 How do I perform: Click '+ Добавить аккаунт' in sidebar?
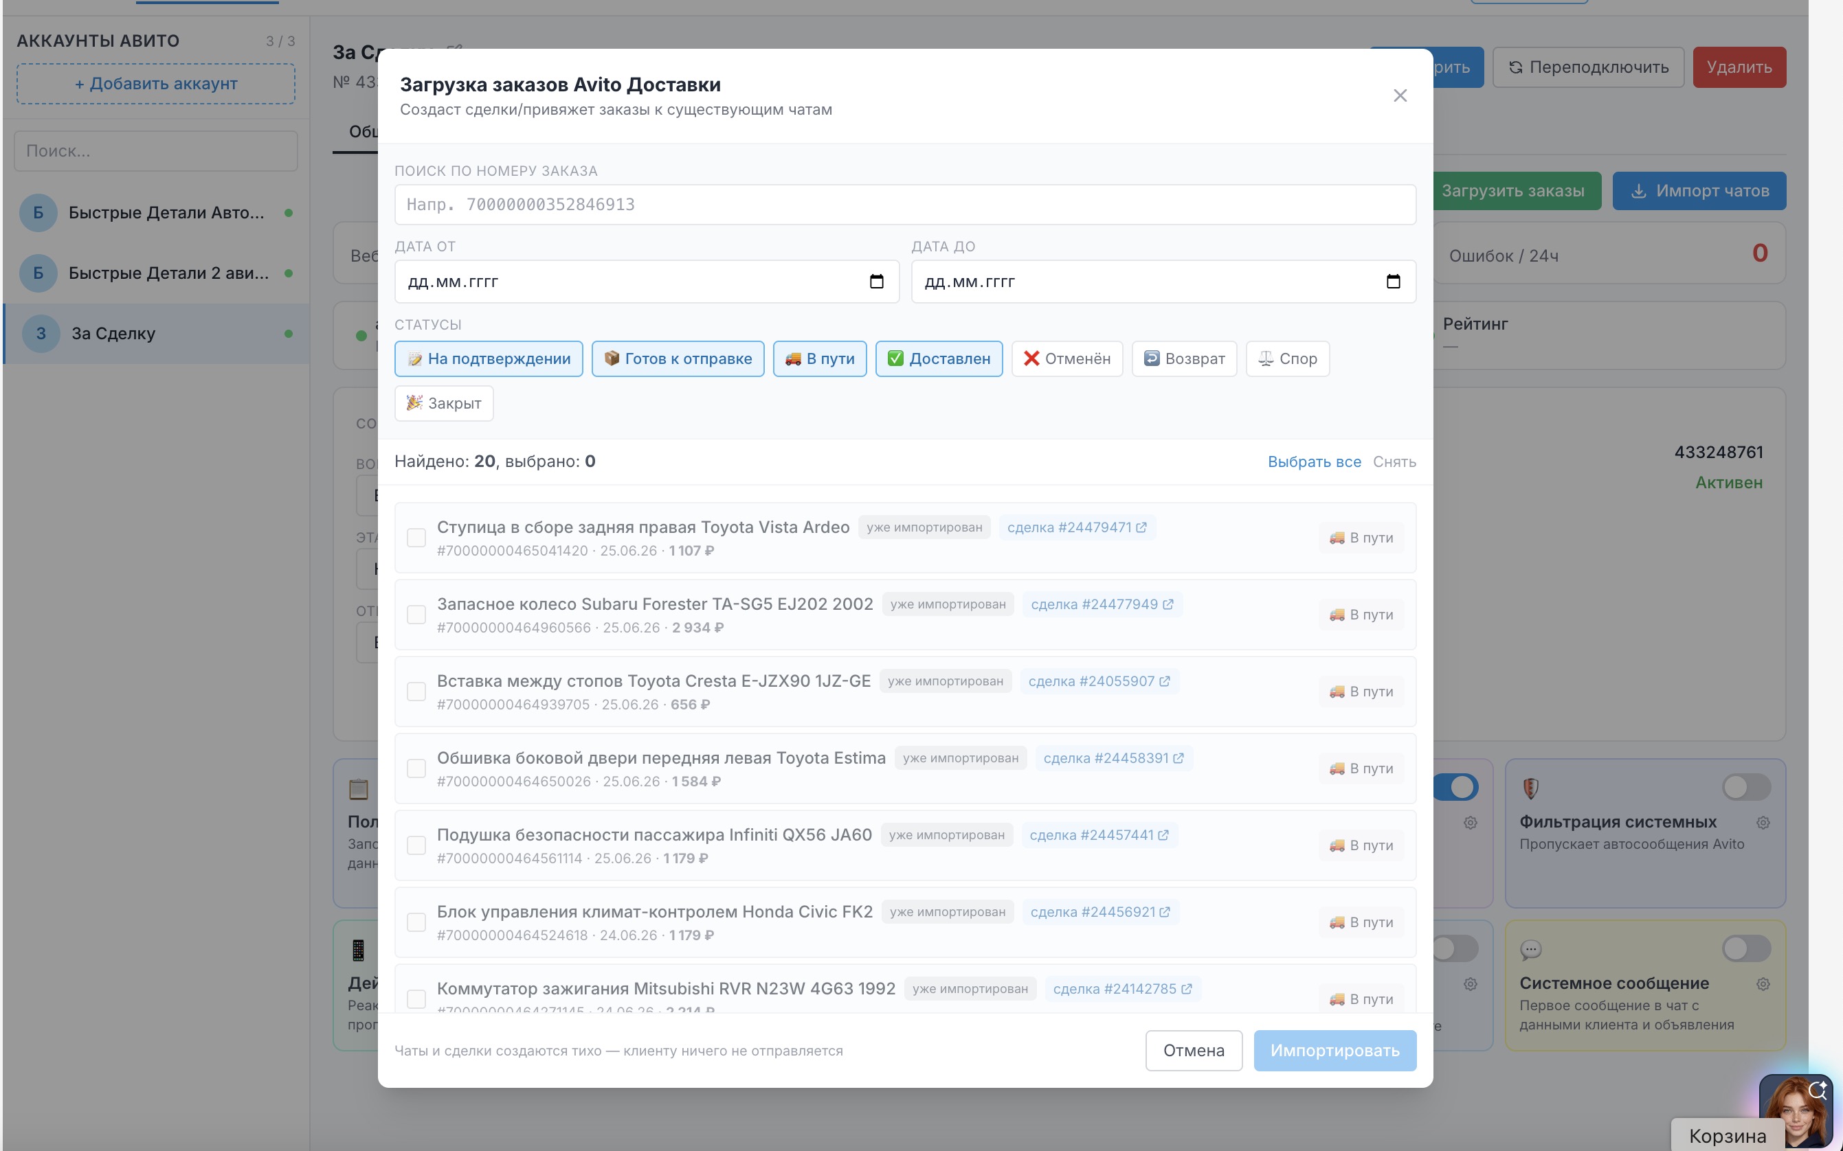(x=156, y=84)
